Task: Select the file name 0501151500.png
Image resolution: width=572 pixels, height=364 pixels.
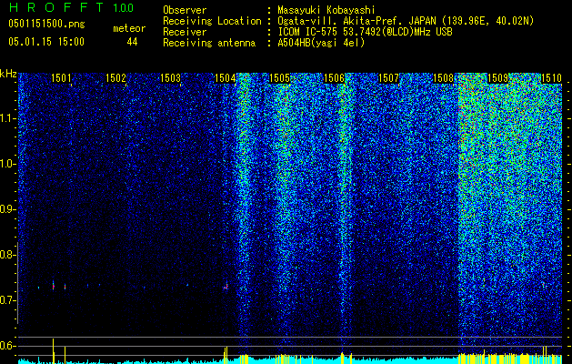Action: coord(46,24)
